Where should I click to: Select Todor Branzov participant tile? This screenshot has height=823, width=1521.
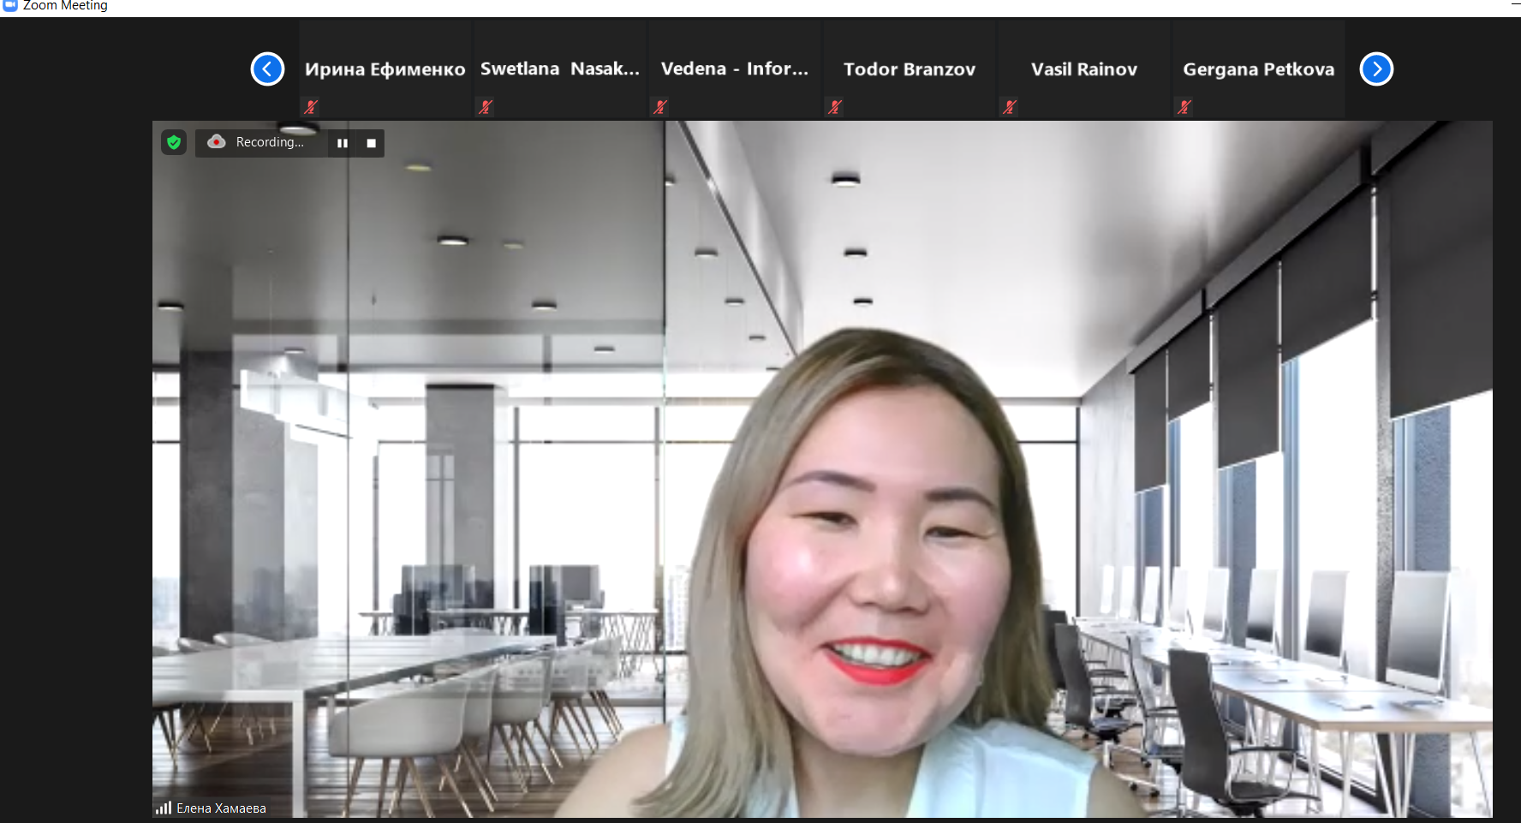click(909, 69)
